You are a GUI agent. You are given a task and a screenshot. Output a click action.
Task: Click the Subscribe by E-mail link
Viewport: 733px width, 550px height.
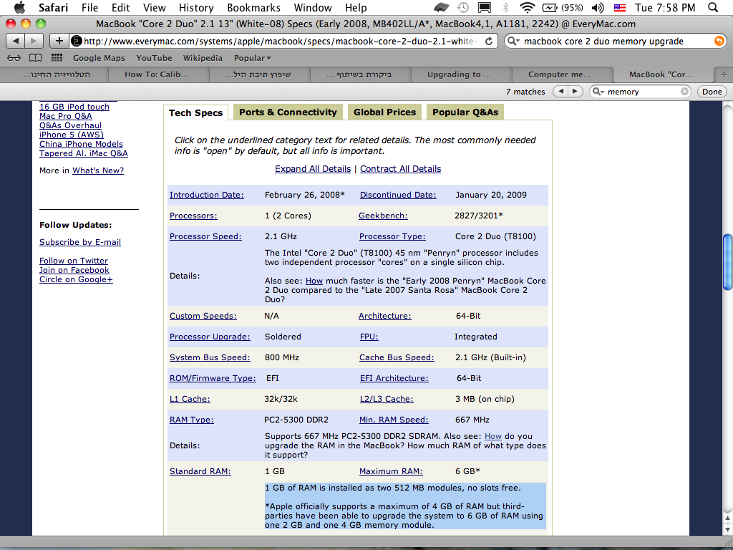(80, 242)
